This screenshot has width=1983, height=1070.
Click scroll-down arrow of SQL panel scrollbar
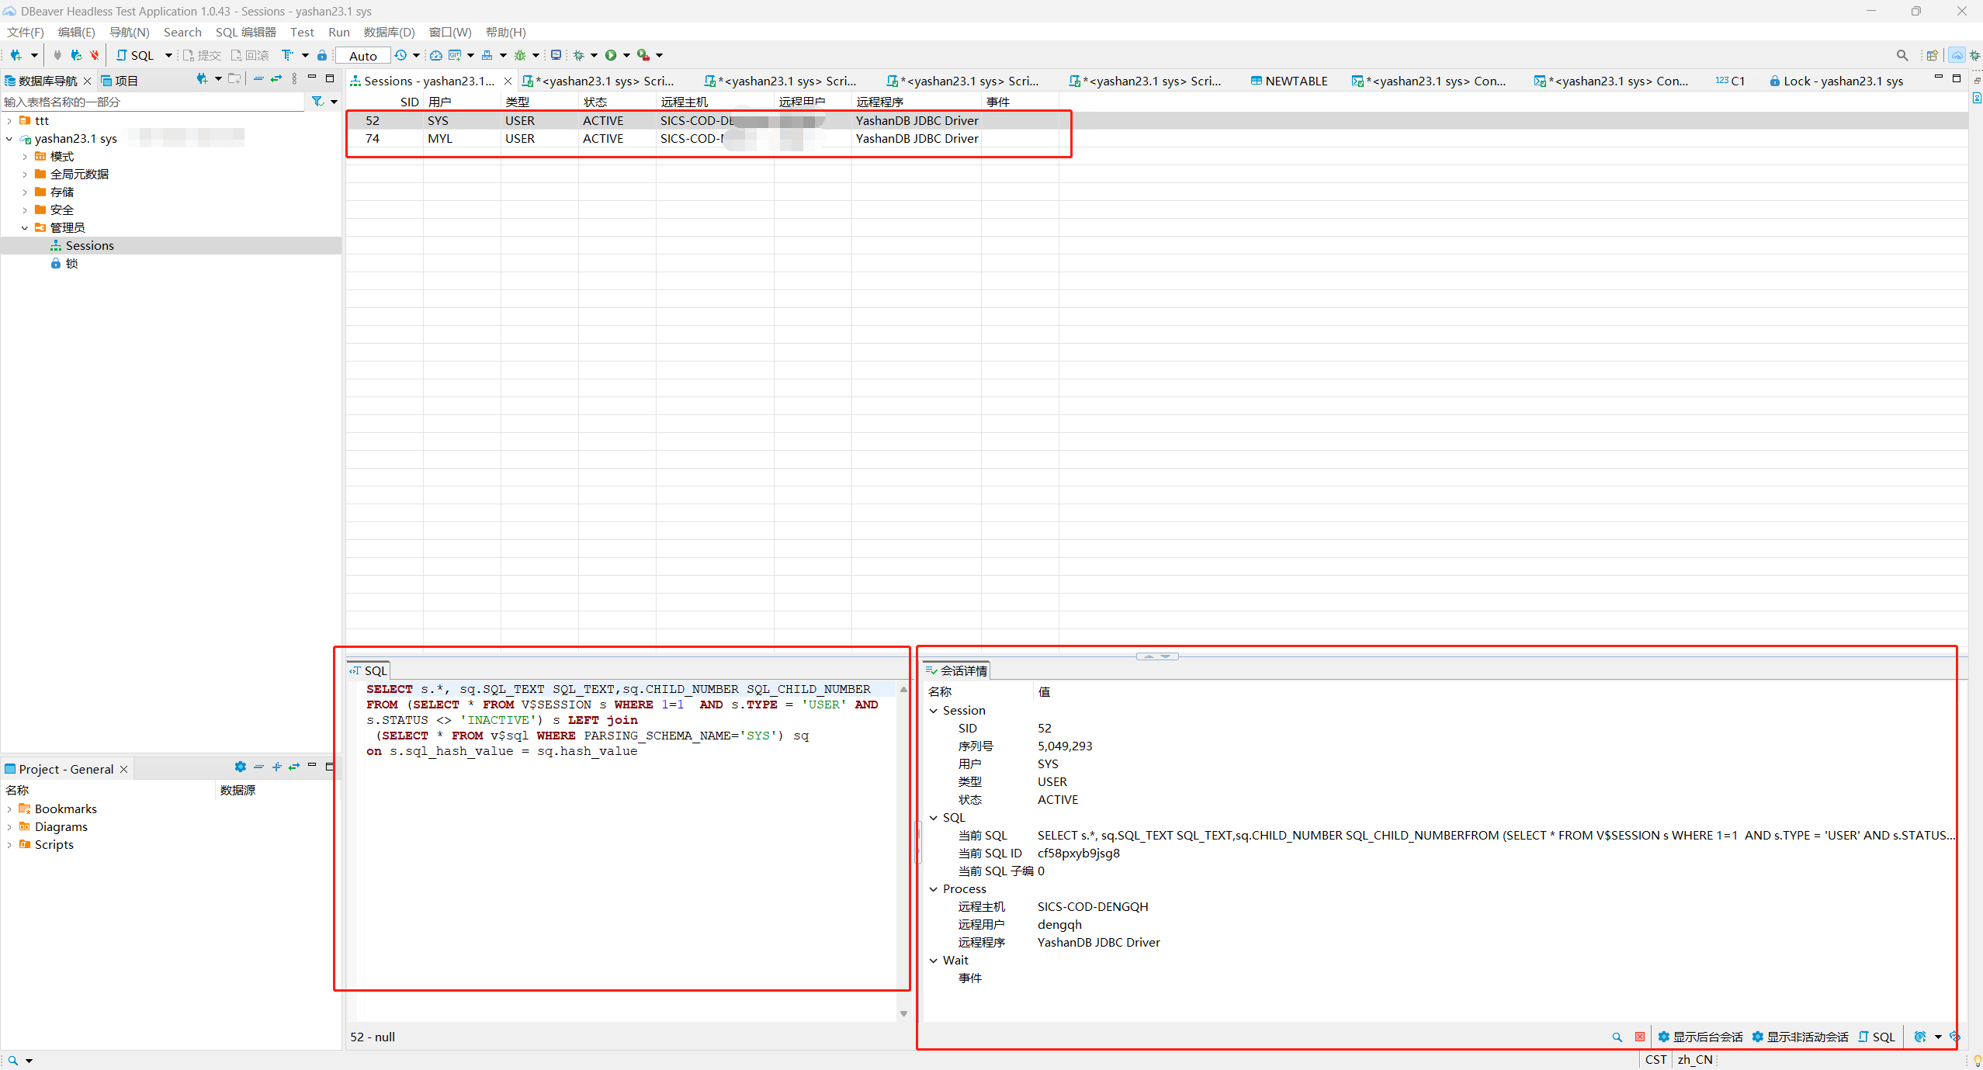(903, 1013)
